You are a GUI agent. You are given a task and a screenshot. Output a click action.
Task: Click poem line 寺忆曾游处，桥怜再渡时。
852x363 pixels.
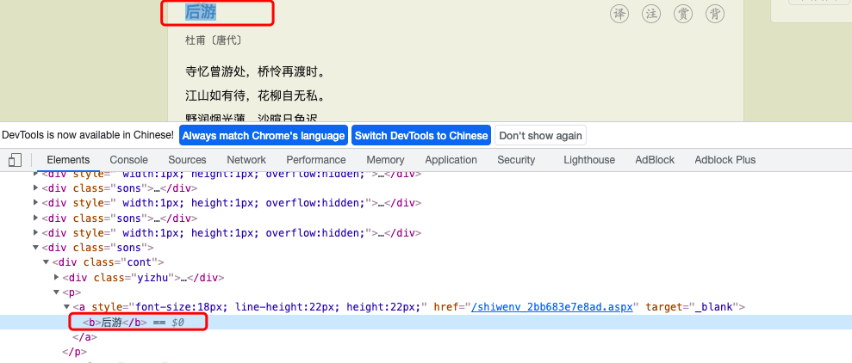tap(255, 71)
